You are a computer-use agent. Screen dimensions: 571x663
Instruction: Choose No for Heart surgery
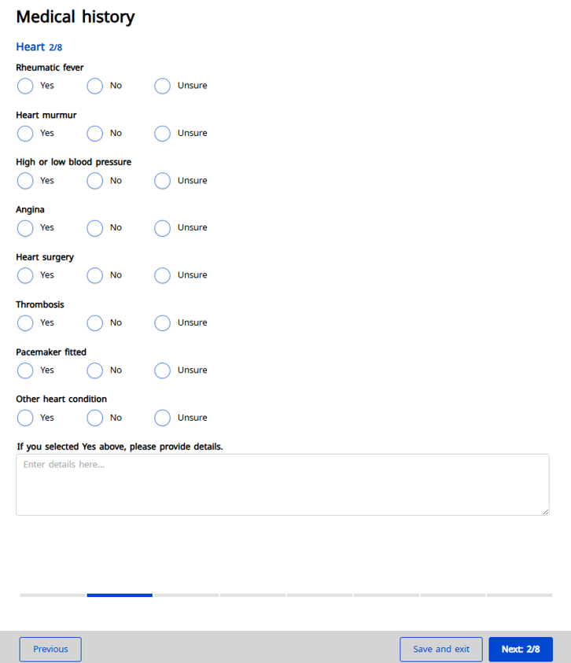pos(95,275)
